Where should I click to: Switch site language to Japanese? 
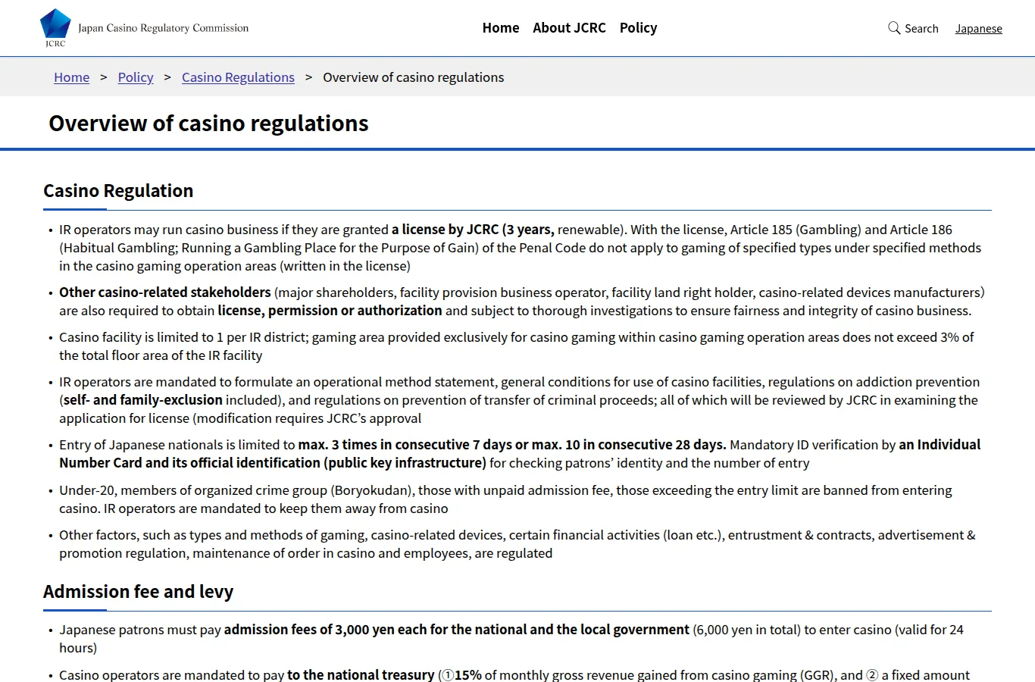pyautogui.click(x=978, y=28)
